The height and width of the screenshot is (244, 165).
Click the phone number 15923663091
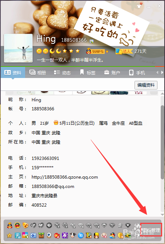click(45, 158)
